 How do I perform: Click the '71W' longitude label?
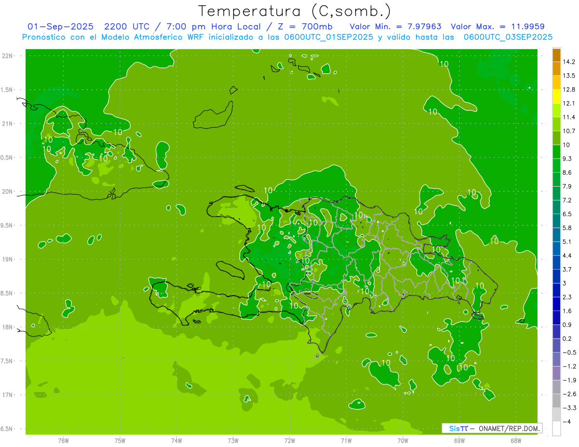[346, 440]
